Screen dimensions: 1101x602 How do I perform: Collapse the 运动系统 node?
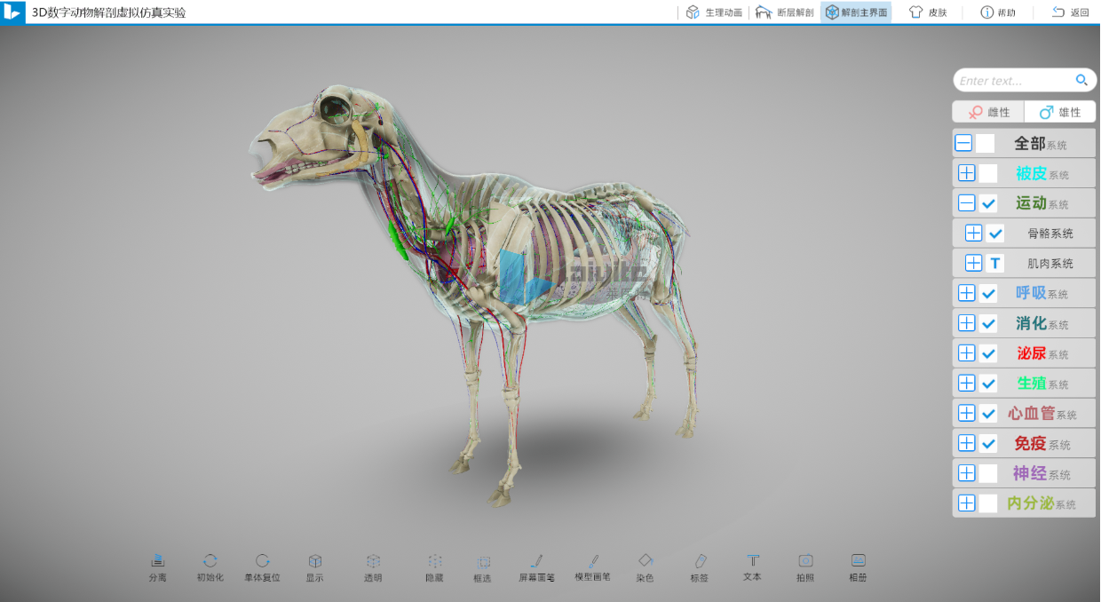[x=966, y=203]
